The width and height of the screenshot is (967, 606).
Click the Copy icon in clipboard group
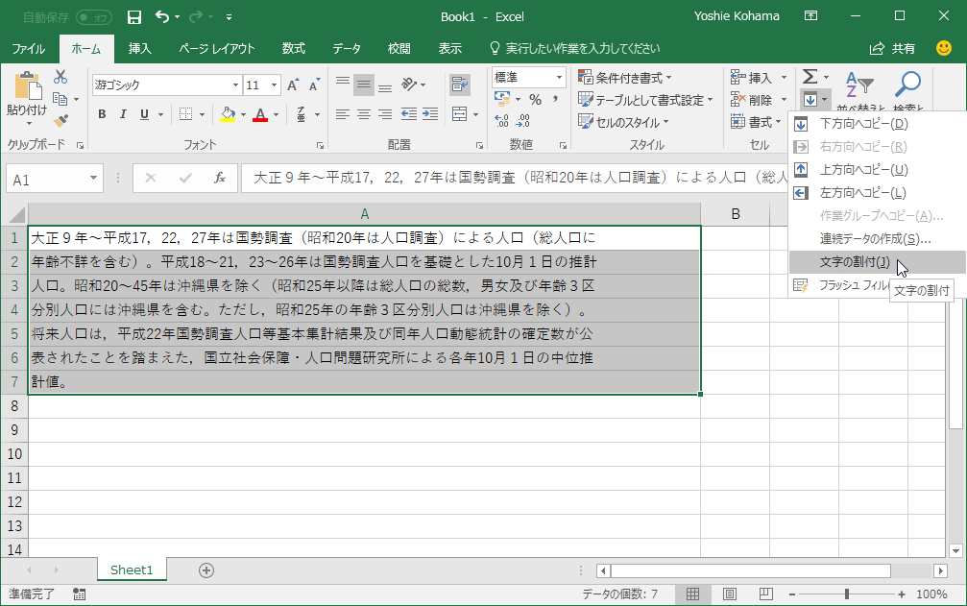coord(60,99)
